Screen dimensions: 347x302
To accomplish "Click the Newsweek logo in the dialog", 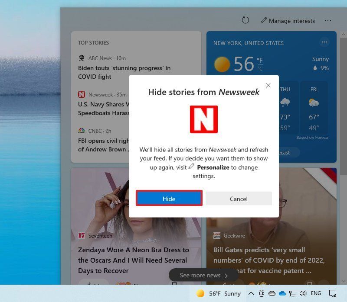I will click(204, 119).
